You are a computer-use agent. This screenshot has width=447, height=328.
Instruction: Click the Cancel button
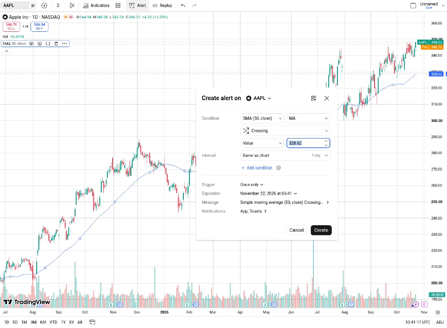coord(296,230)
